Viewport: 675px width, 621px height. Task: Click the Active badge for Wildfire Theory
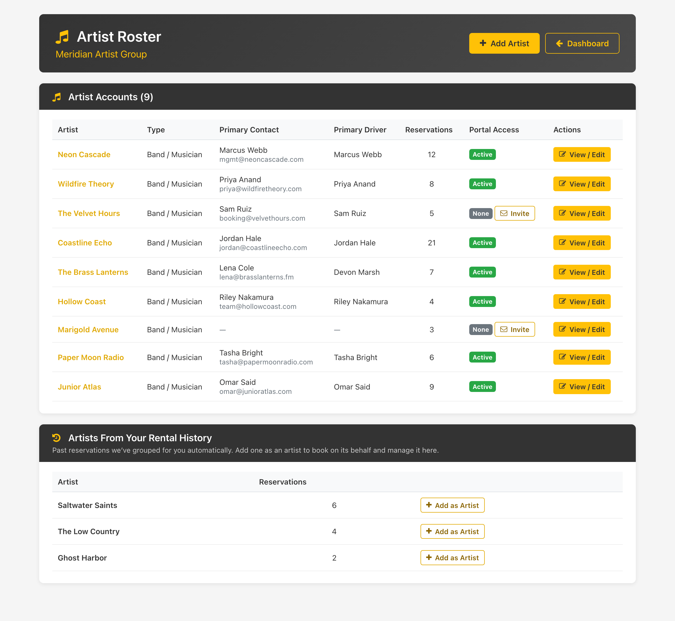(482, 184)
